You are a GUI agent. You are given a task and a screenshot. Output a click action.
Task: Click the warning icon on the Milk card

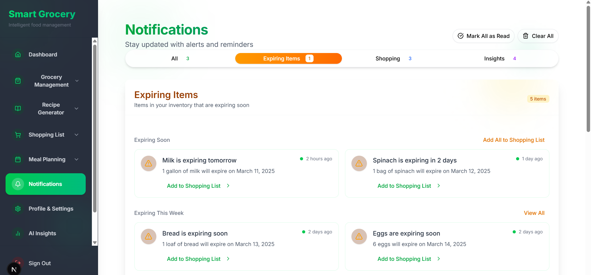click(149, 163)
